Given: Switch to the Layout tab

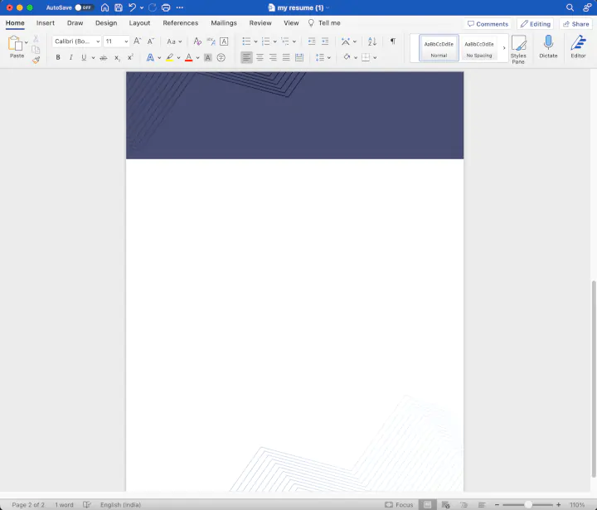Looking at the screenshot, I should (139, 23).
